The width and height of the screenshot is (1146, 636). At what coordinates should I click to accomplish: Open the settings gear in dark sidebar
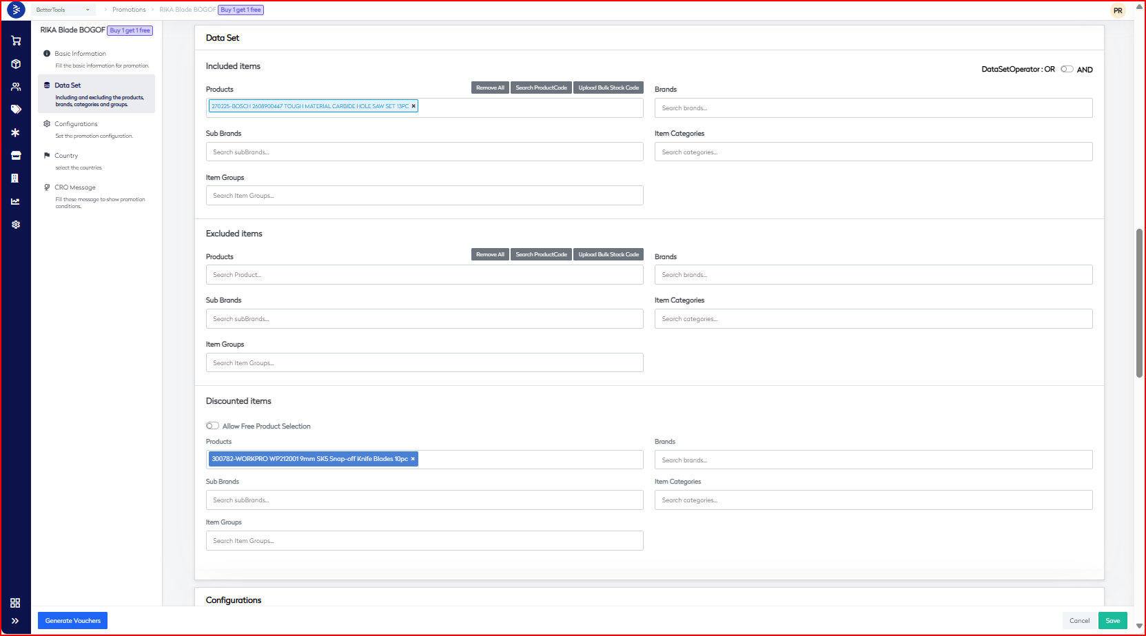(16, 225)
